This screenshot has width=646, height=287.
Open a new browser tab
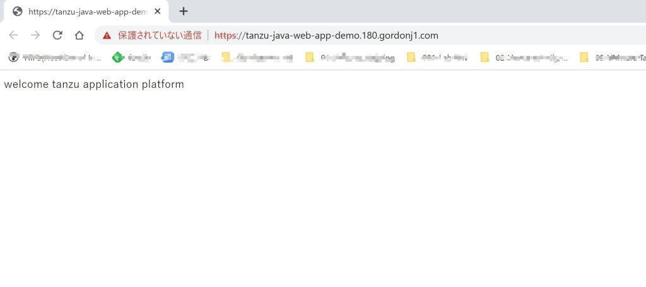tap(184, 11)
